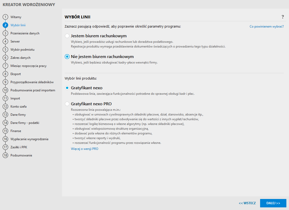The width and height of the screenshot is (289, 210).
Task: Choose Gratyfikant nexo PRO radio option
Action: tap(67, 104)
